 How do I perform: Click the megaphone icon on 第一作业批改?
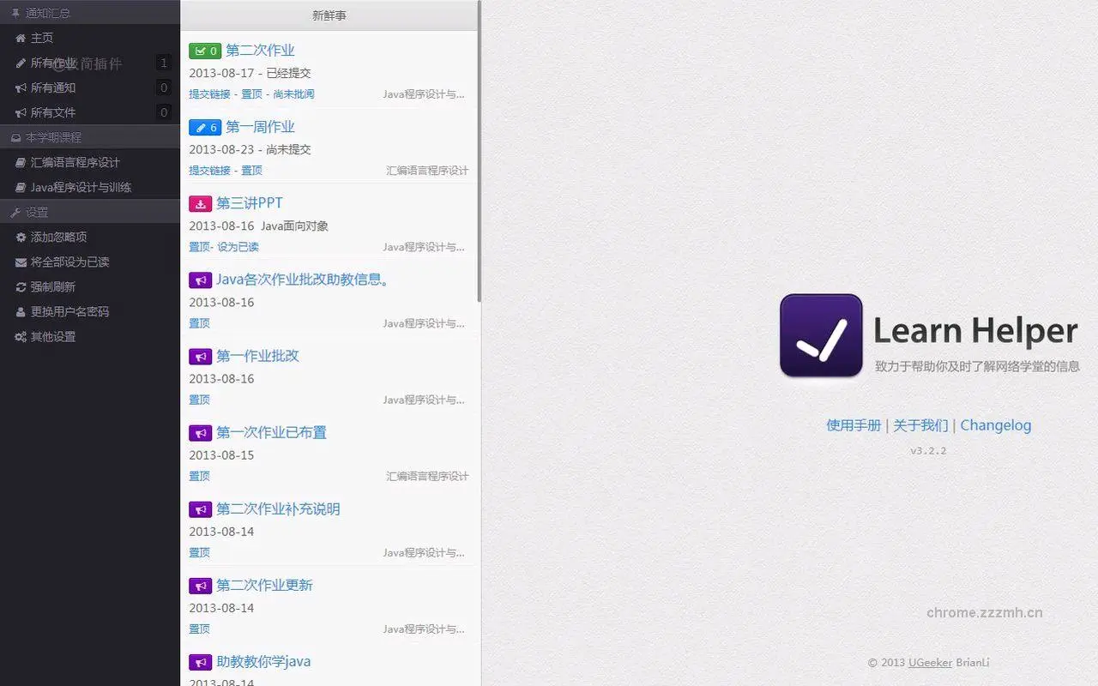(x=200, y=356)
